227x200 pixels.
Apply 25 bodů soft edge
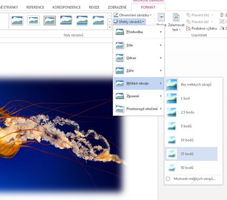pyautogui.click(x=191, y=154)
